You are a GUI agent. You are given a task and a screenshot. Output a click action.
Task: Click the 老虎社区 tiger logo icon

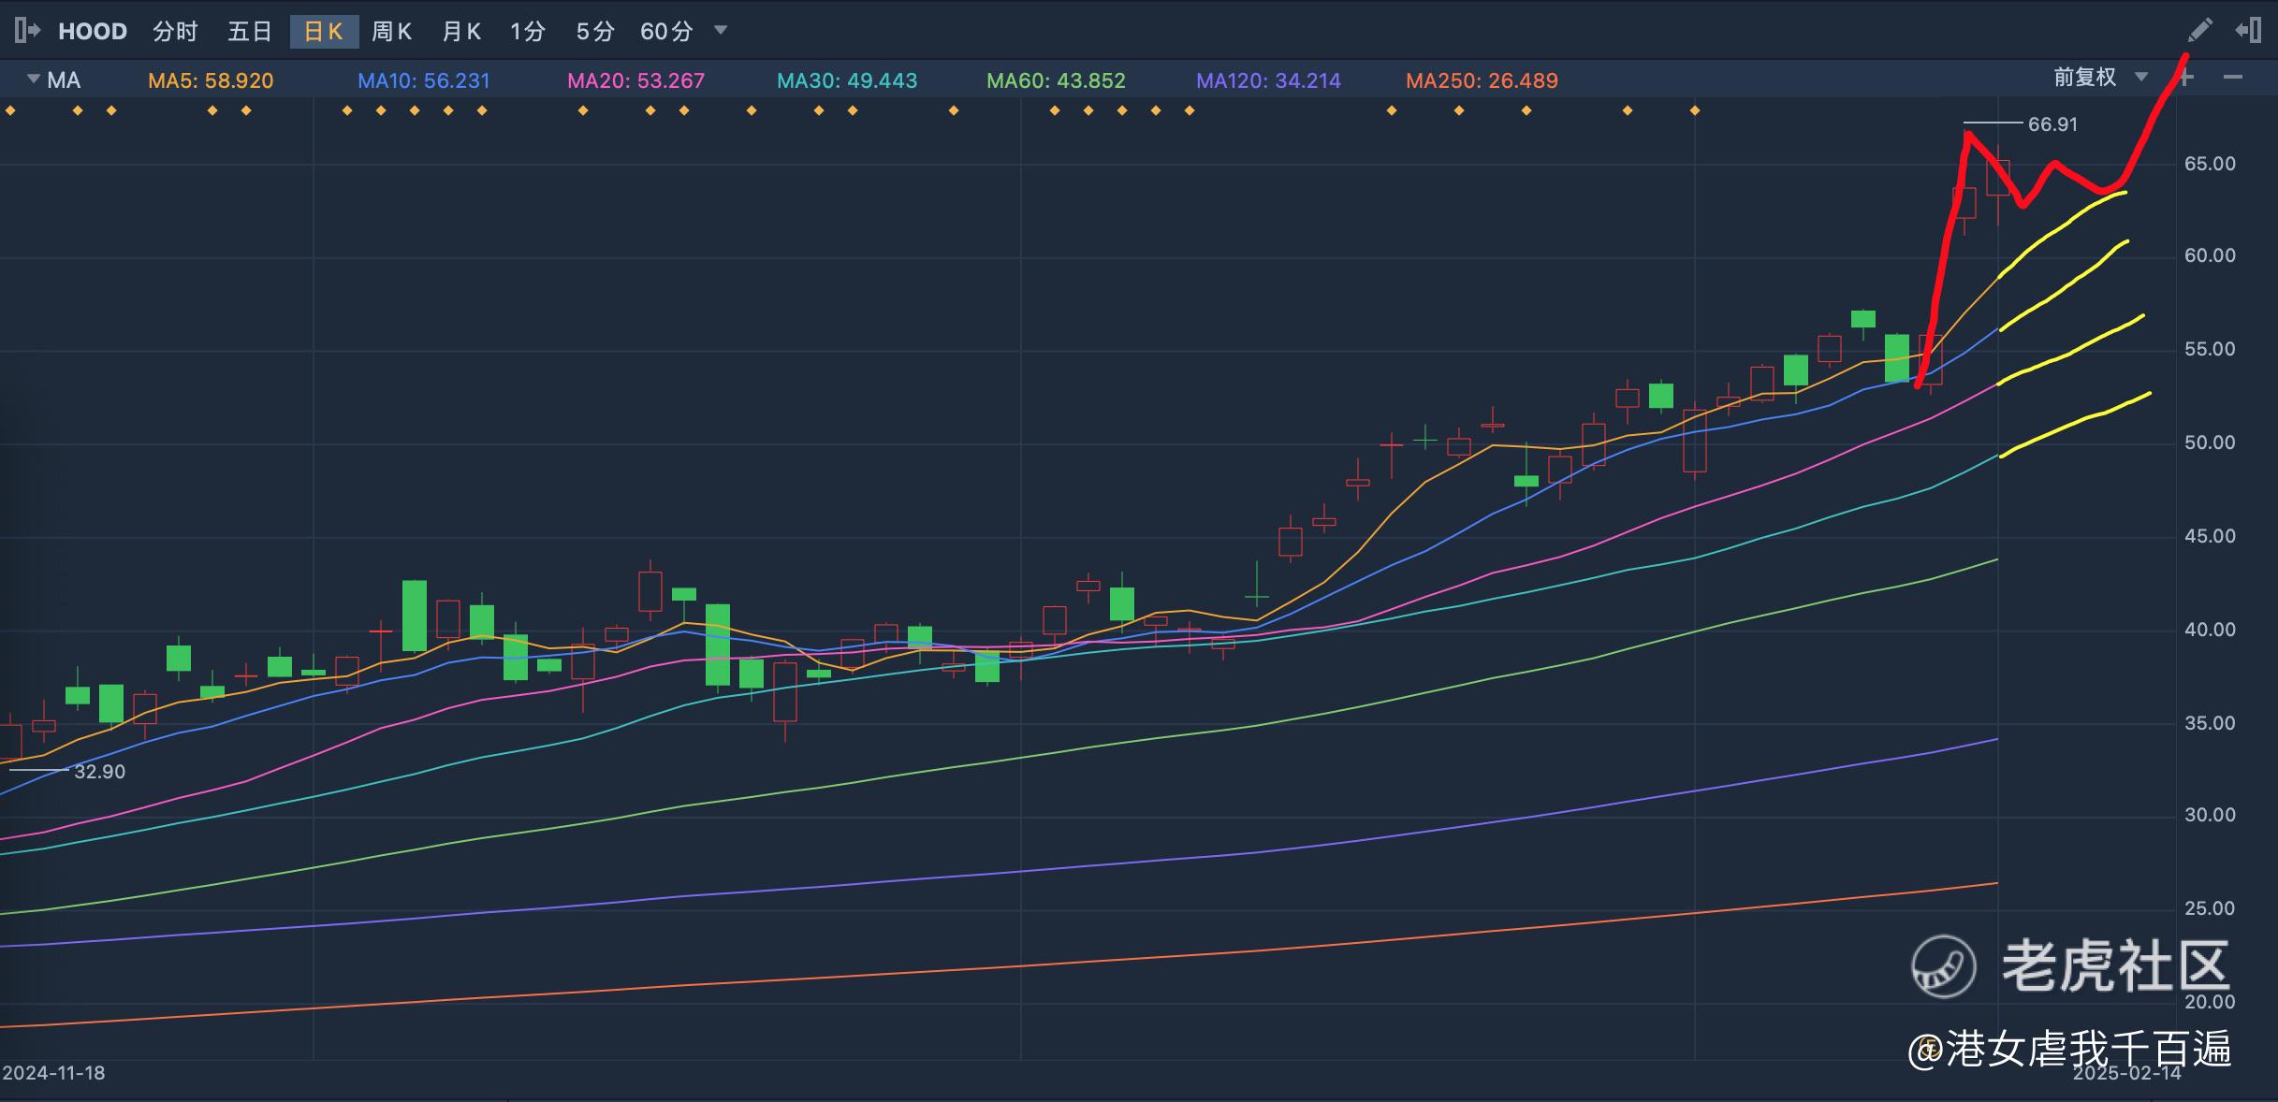click(1943, 966)
